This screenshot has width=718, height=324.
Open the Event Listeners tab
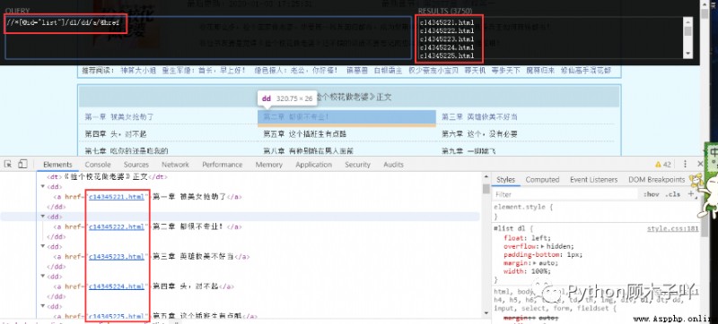593,180
